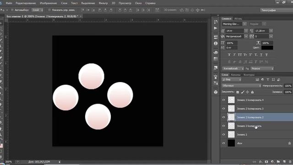Open the Info panel icon
The height and width of the screenshot is (165, 293).
click(216, 44)
